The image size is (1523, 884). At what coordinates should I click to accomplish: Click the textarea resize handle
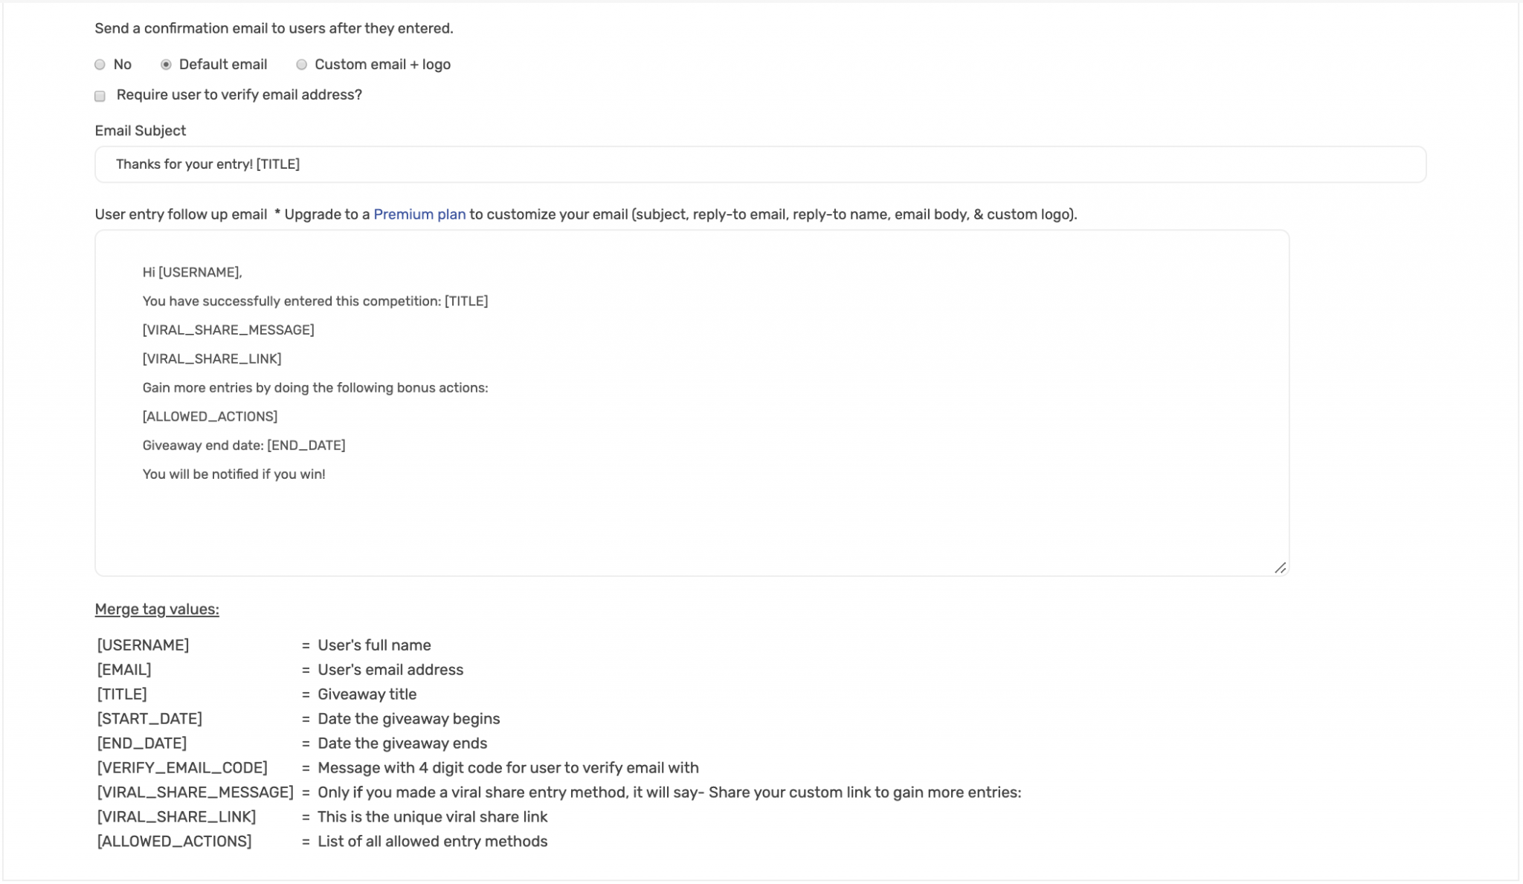tap(1281, 567)
